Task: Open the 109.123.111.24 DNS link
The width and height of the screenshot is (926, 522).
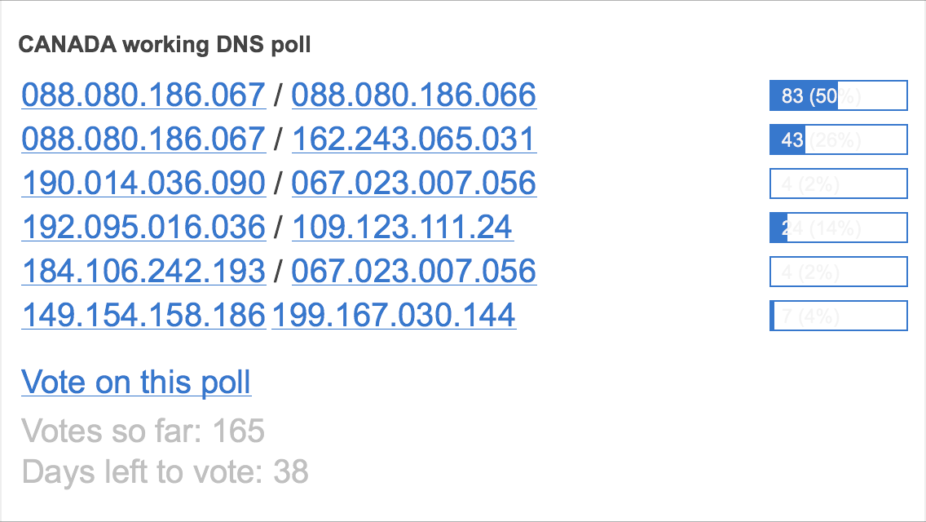Action: [402, 227]
